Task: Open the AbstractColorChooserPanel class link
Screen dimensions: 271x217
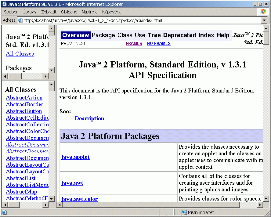Action: (x=27, y=132)
